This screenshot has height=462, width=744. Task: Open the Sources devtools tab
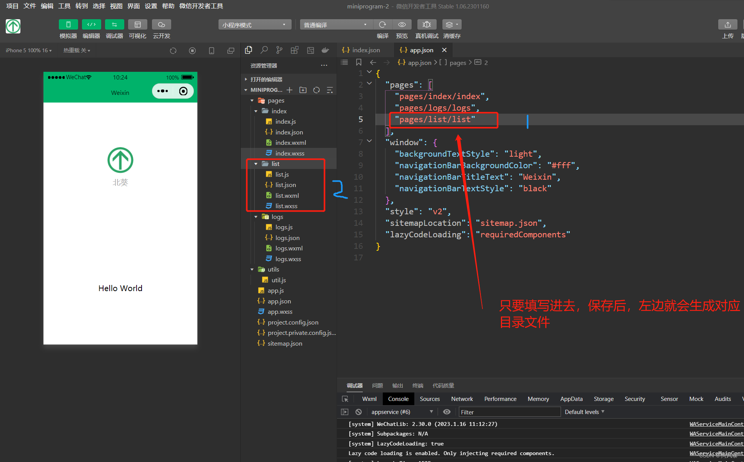click(x=430, y=399)
